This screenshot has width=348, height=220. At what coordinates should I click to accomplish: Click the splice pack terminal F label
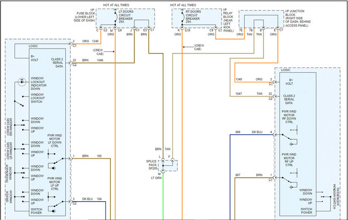169,157
